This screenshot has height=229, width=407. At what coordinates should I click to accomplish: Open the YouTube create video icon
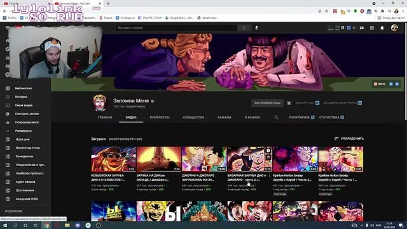(362, 28)
